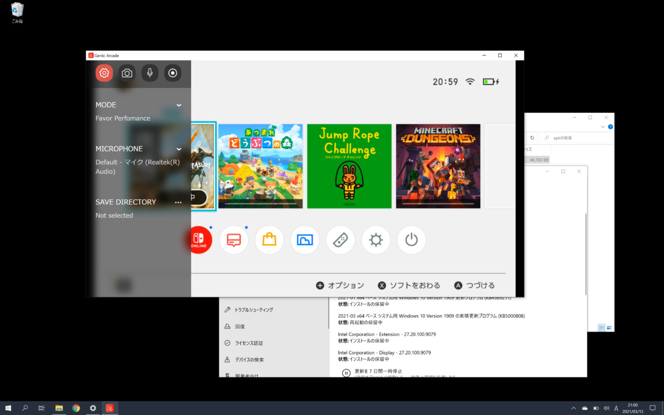Click the オプション plus button
This screenshot has height=415, width=664.
(340, 286)
